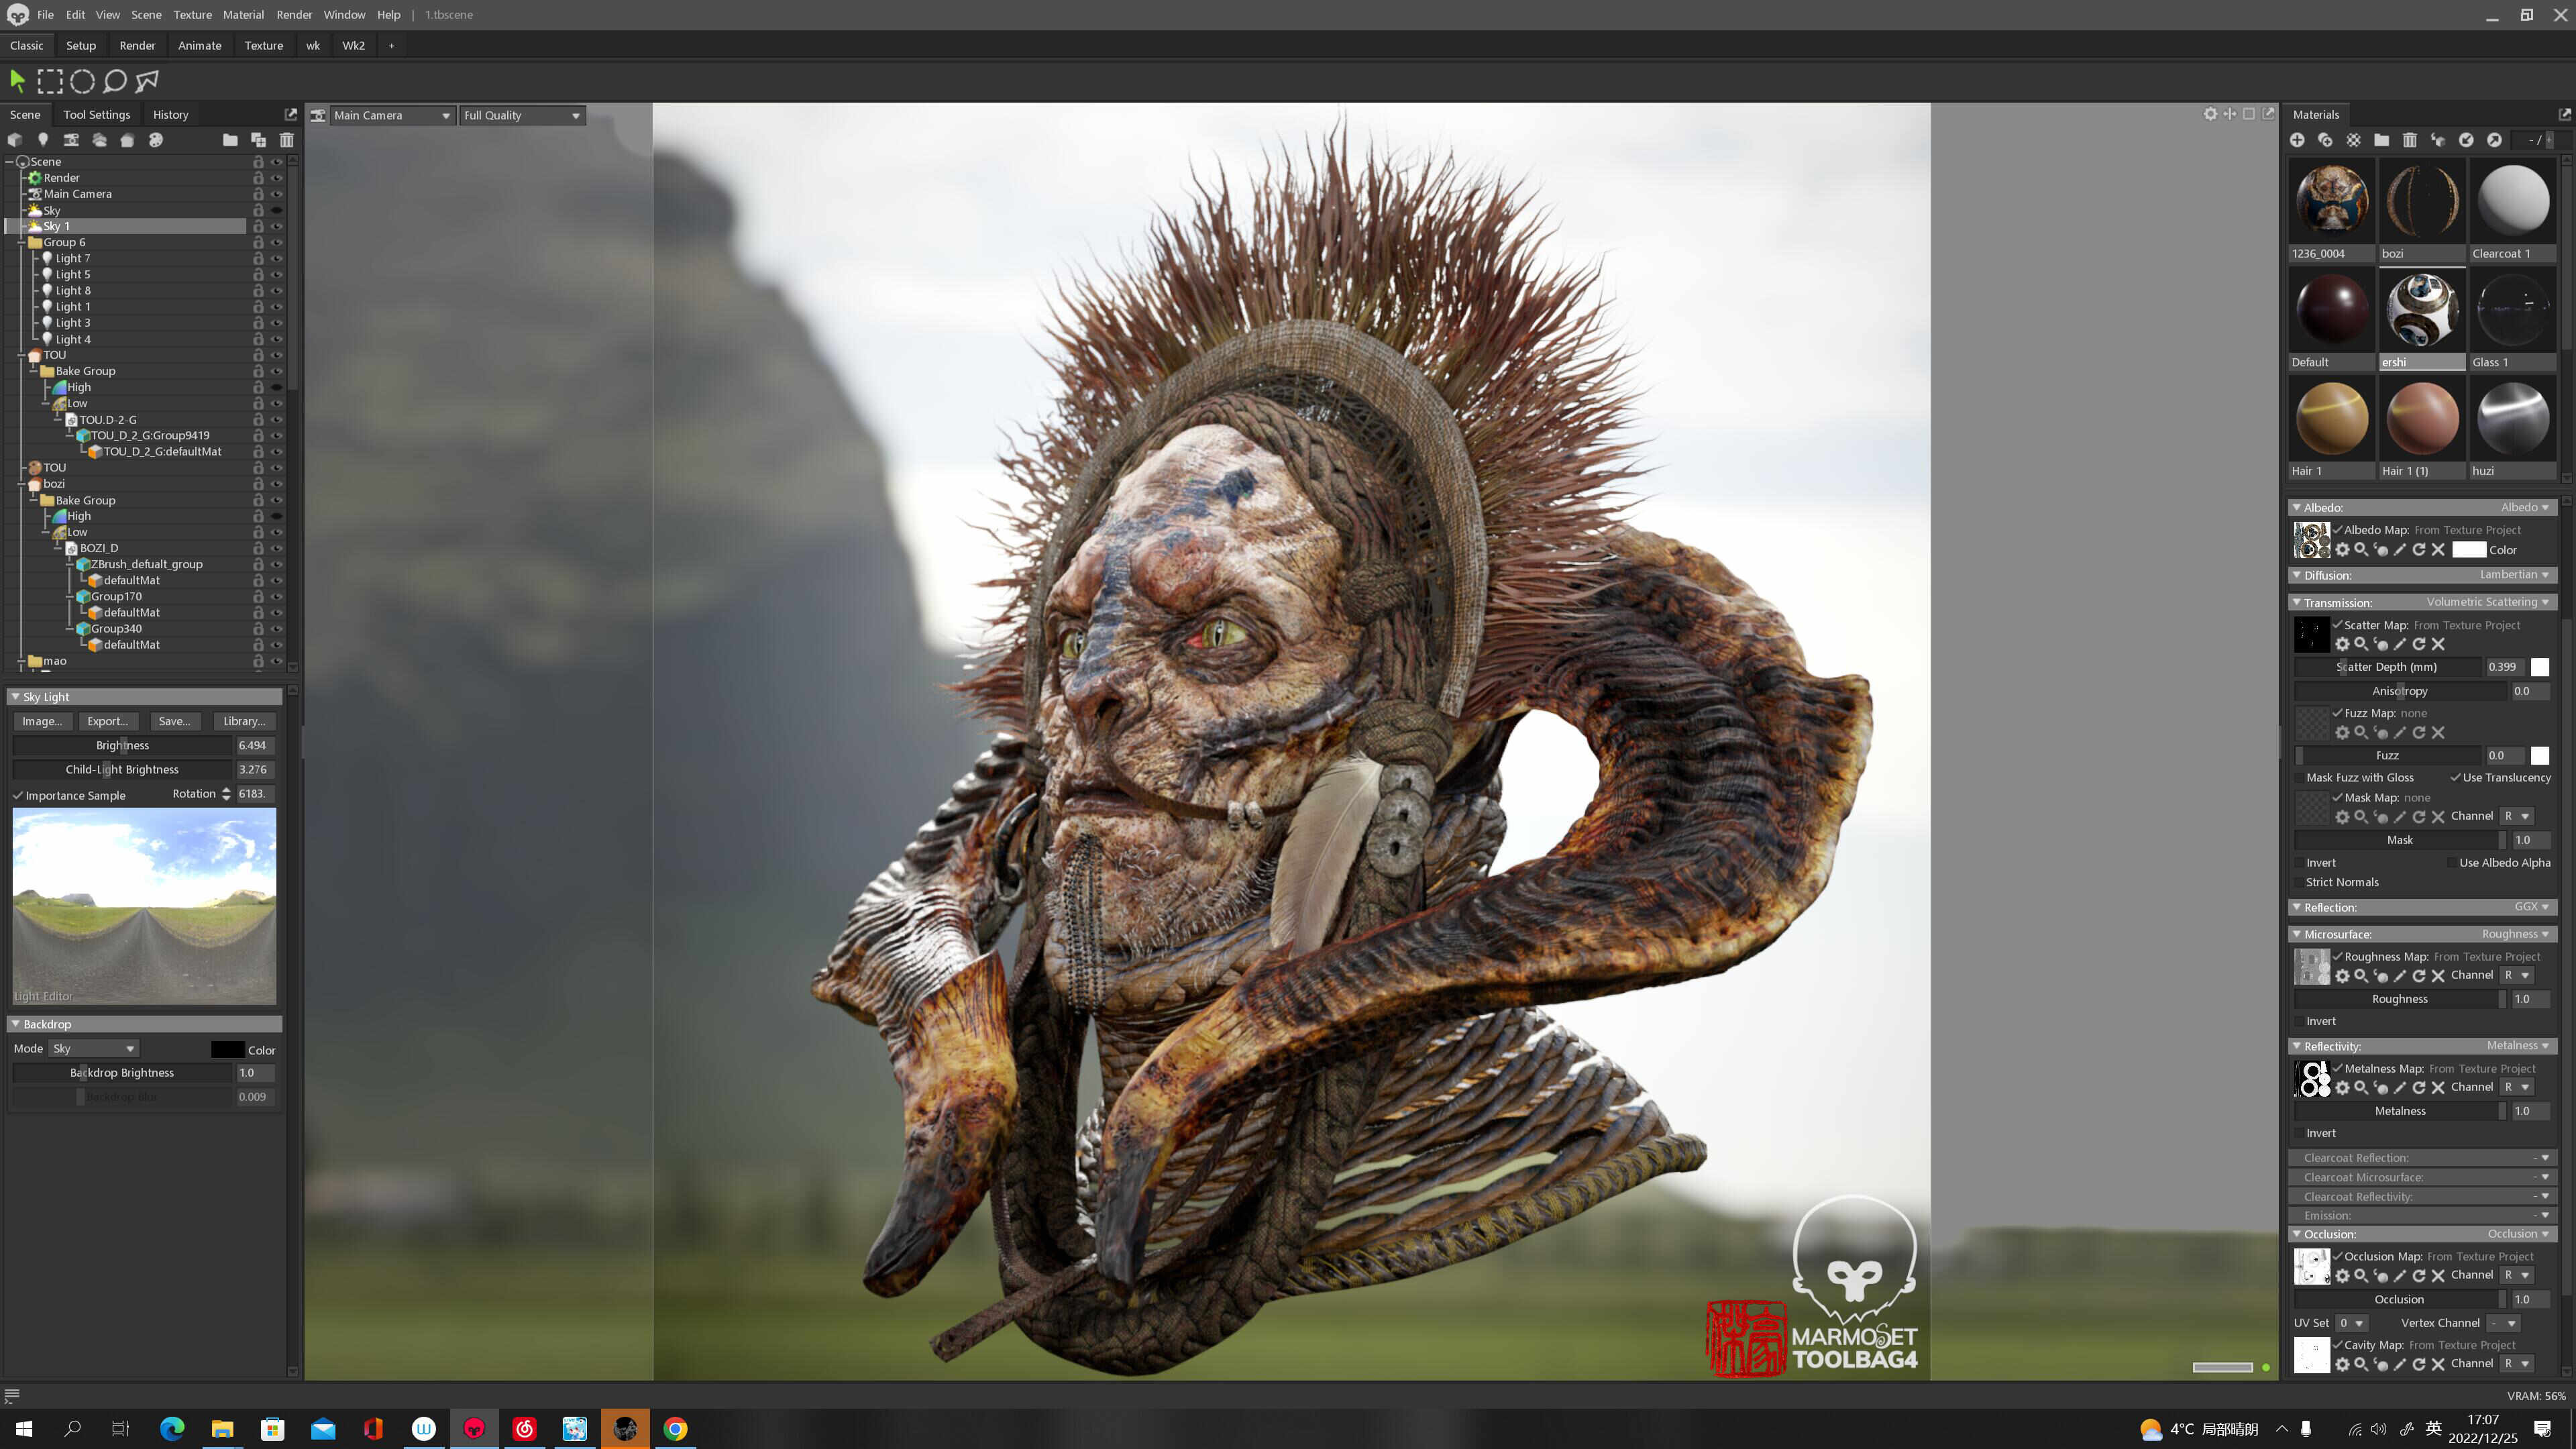The image size is (2576, 1449).
Task: Duplicate the selected material
Action: 2325,140
